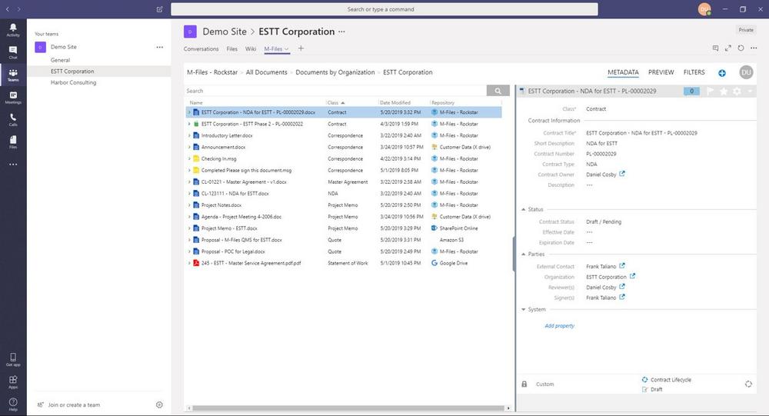The width and height of the screenshot is (769, 416).
Task: Open the Harbor Consulting channel
Action: (x=73, y=82)
